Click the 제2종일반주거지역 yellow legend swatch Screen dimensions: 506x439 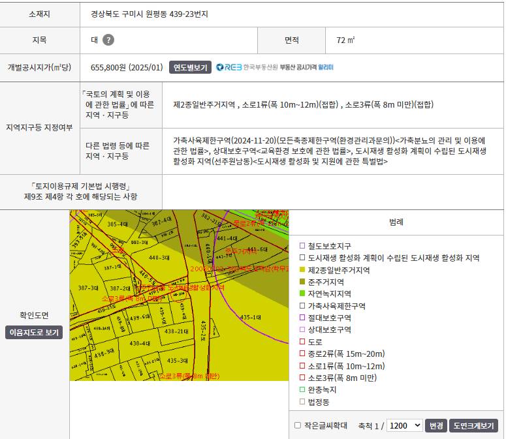302,270
